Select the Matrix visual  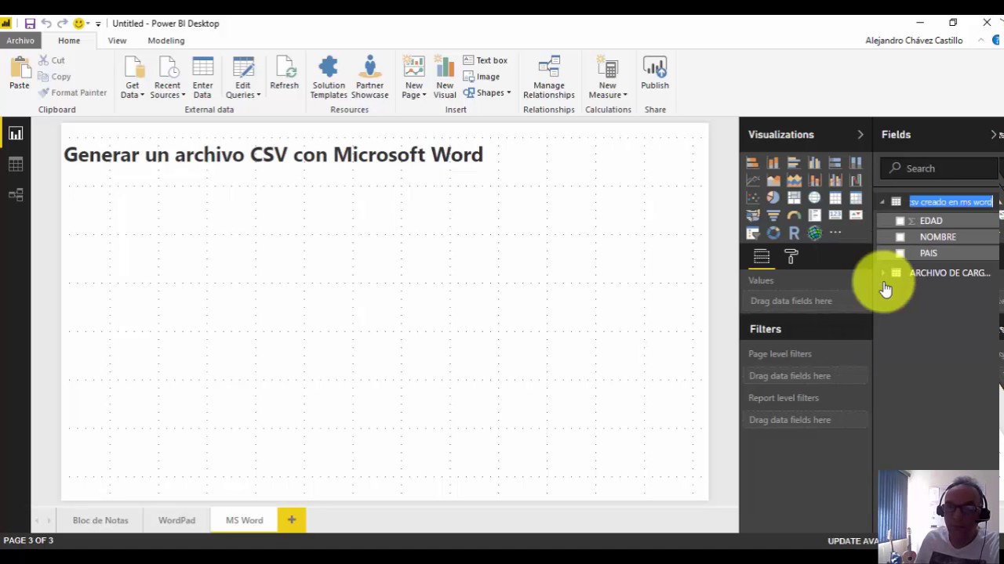point(856,198)
